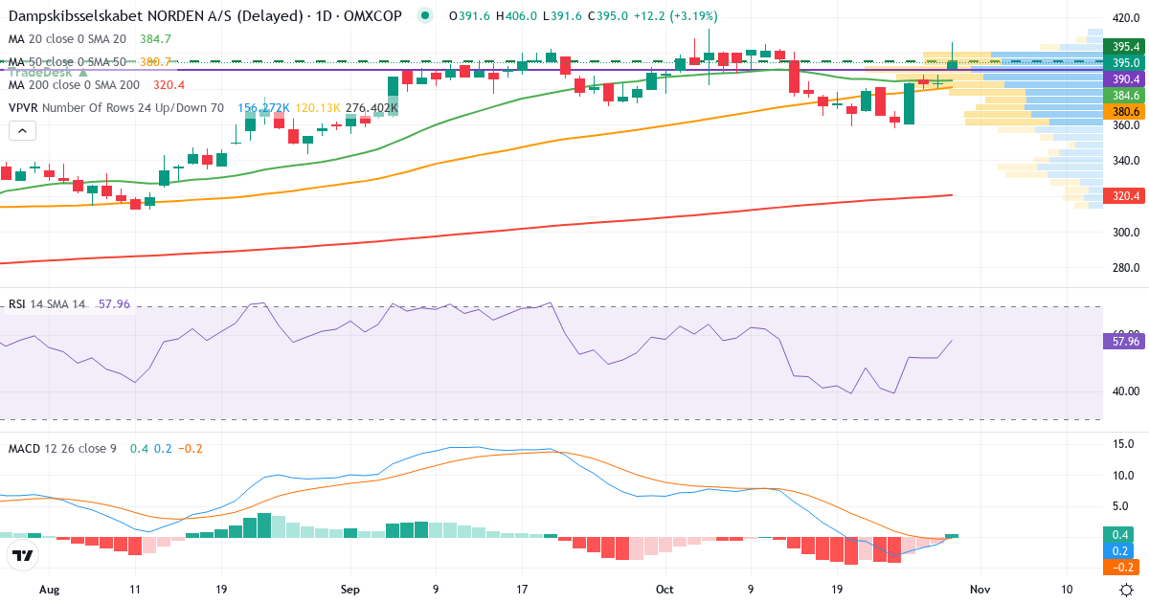Click the teal 395.0 last price label
Viewport: 1149px width, 603px height.
point(1125,62)
